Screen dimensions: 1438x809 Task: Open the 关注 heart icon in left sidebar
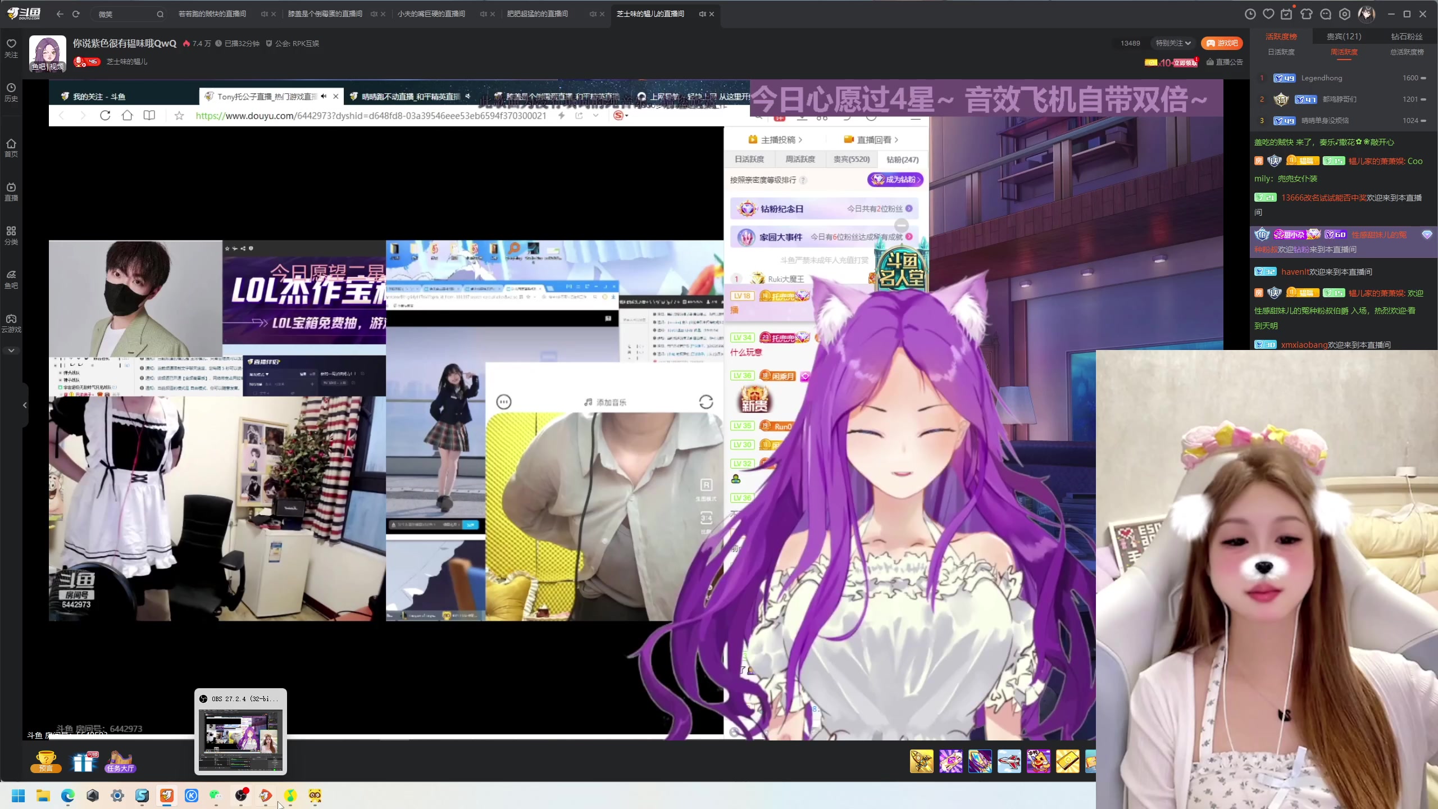tap(11, 48)
